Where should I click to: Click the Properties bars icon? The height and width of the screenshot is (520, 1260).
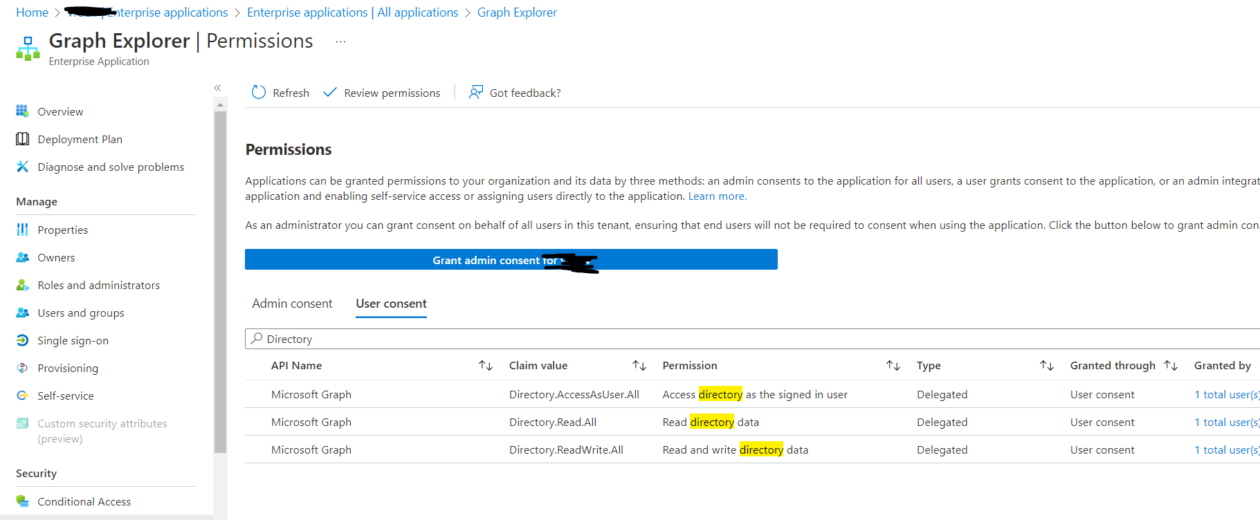click(x=23, y=230)
